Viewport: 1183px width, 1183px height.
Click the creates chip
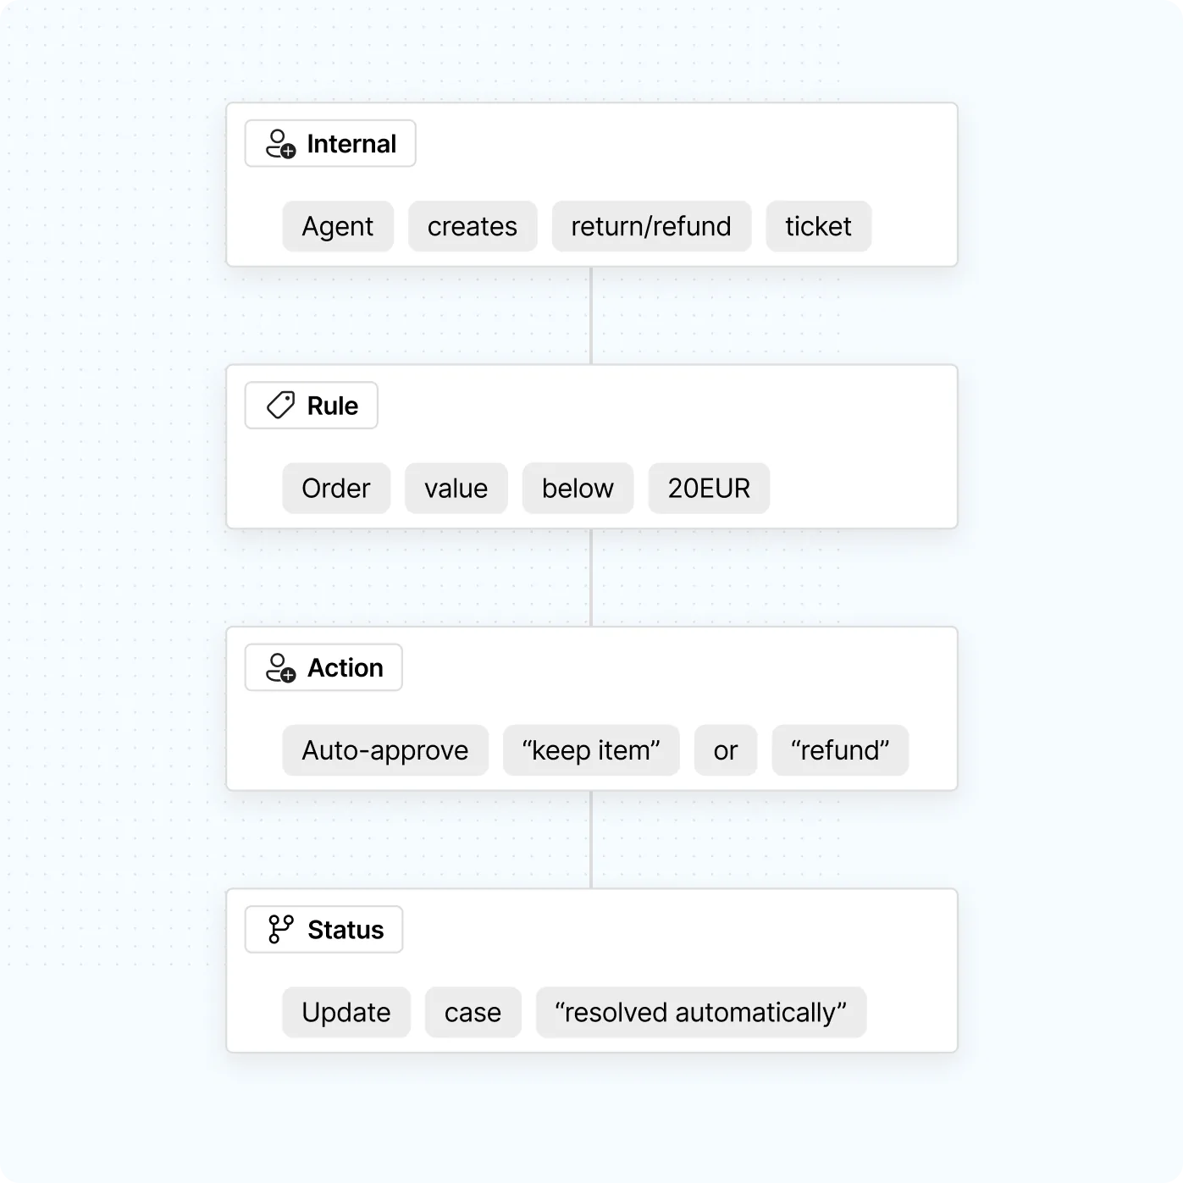pyautogui.click(x=473, y=226)
